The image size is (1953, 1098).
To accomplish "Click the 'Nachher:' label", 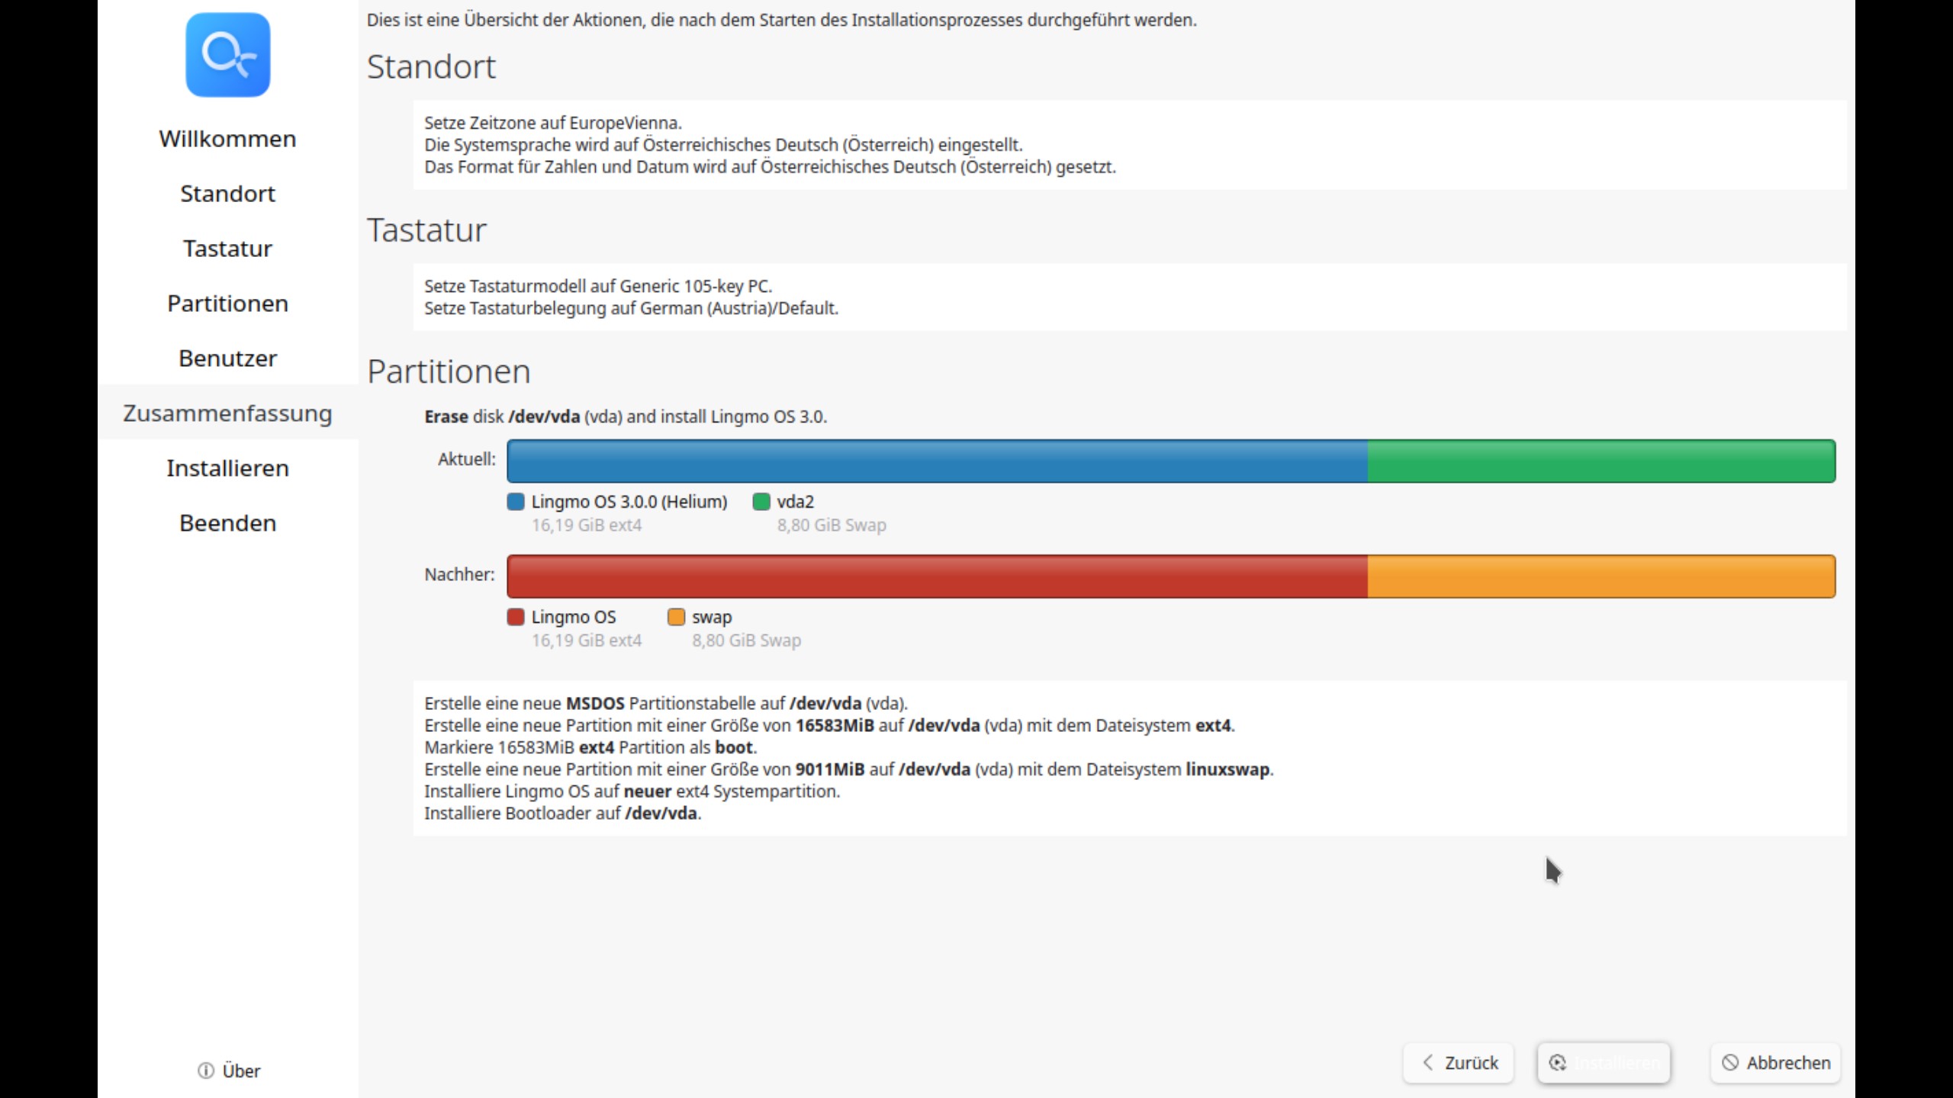I will point(459,574).
